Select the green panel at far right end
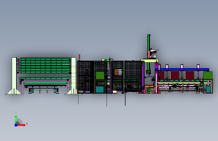 pyautogui.click(x=208, y=75)
